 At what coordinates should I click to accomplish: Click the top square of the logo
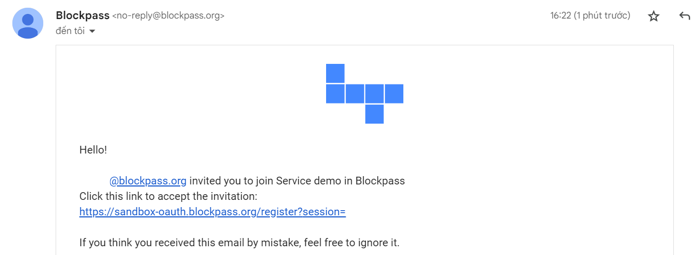tap(335, 73)
